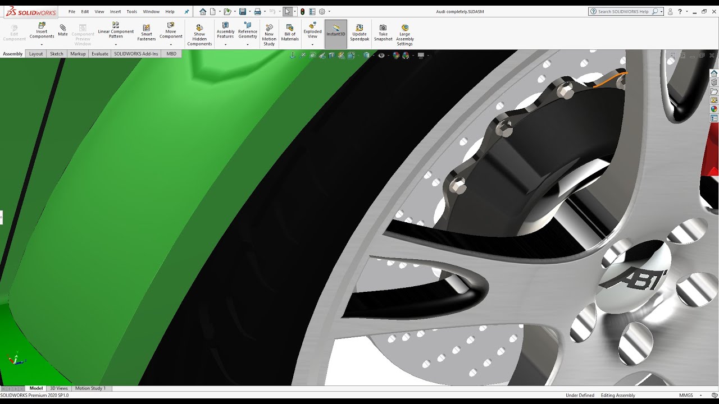Open Linear Component Pattern tool
Screen dimensions: 719x404
[116, 30]
